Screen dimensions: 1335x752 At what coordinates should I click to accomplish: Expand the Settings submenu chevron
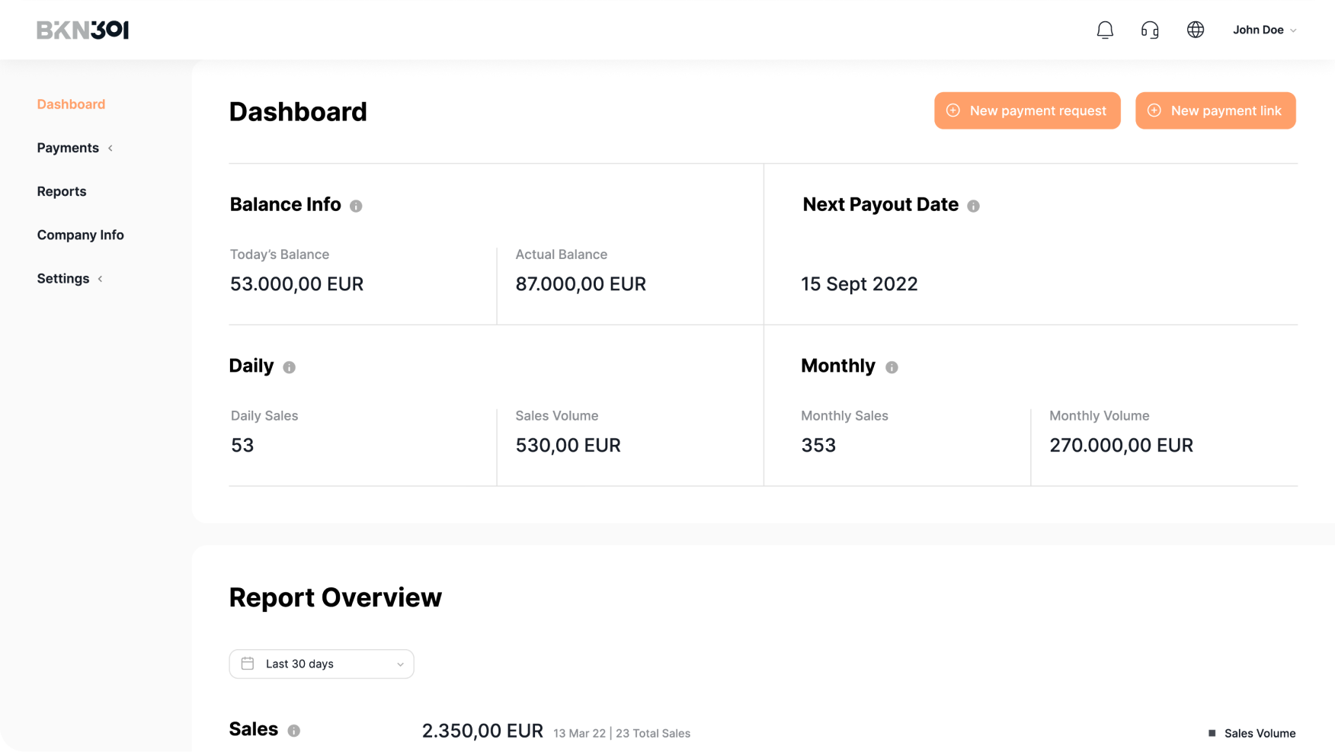coord(101,279)
